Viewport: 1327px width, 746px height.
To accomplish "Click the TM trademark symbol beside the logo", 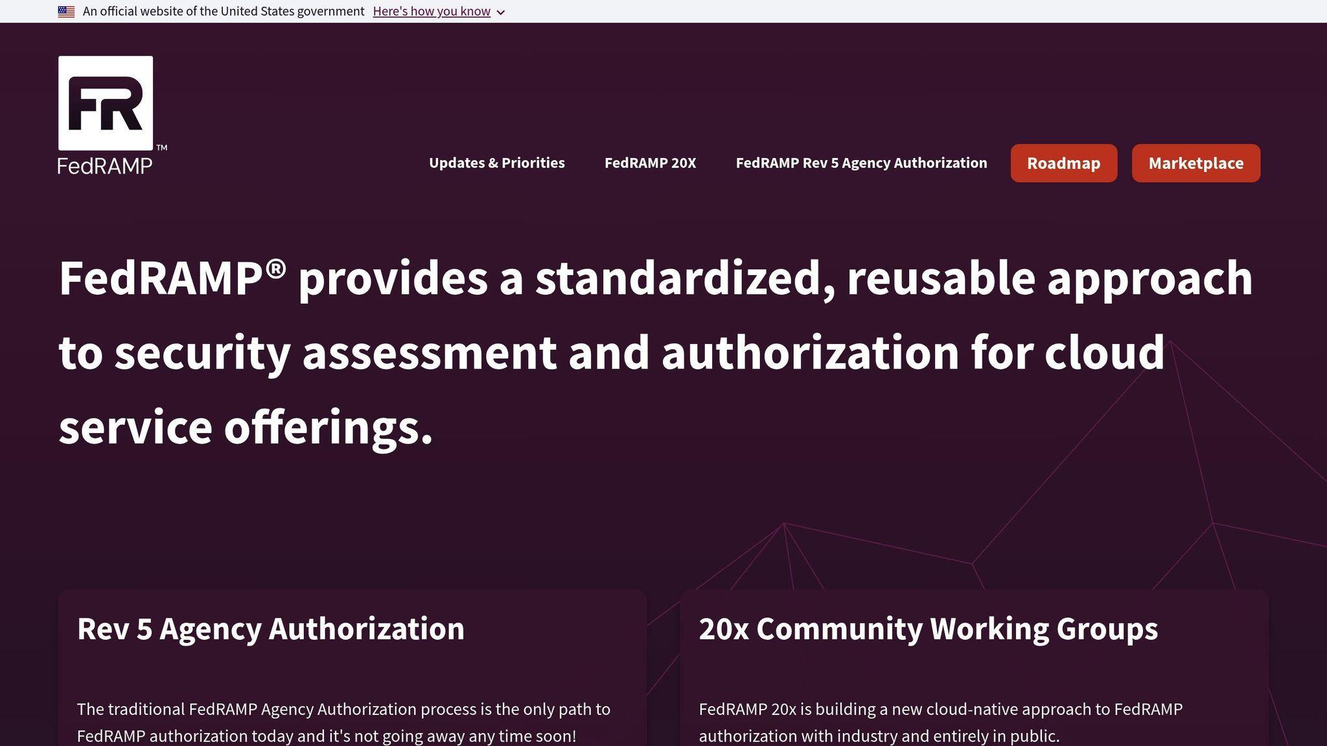I will tap(162, 148).
